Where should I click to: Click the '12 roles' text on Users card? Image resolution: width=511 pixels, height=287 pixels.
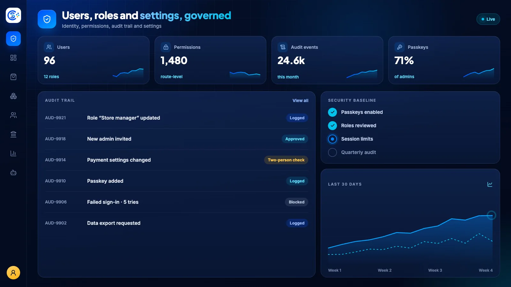point(51,77)
